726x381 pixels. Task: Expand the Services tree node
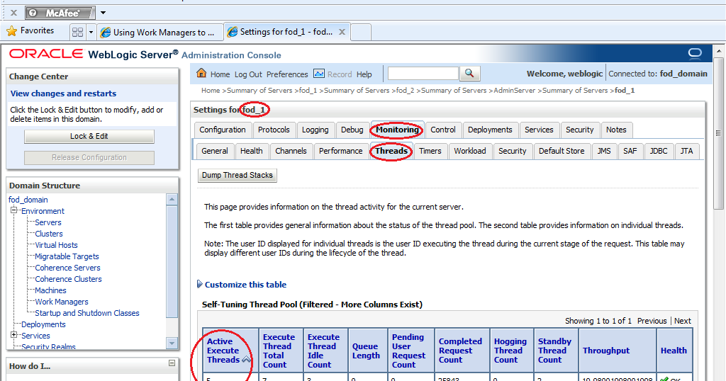[x=14, y=335]
